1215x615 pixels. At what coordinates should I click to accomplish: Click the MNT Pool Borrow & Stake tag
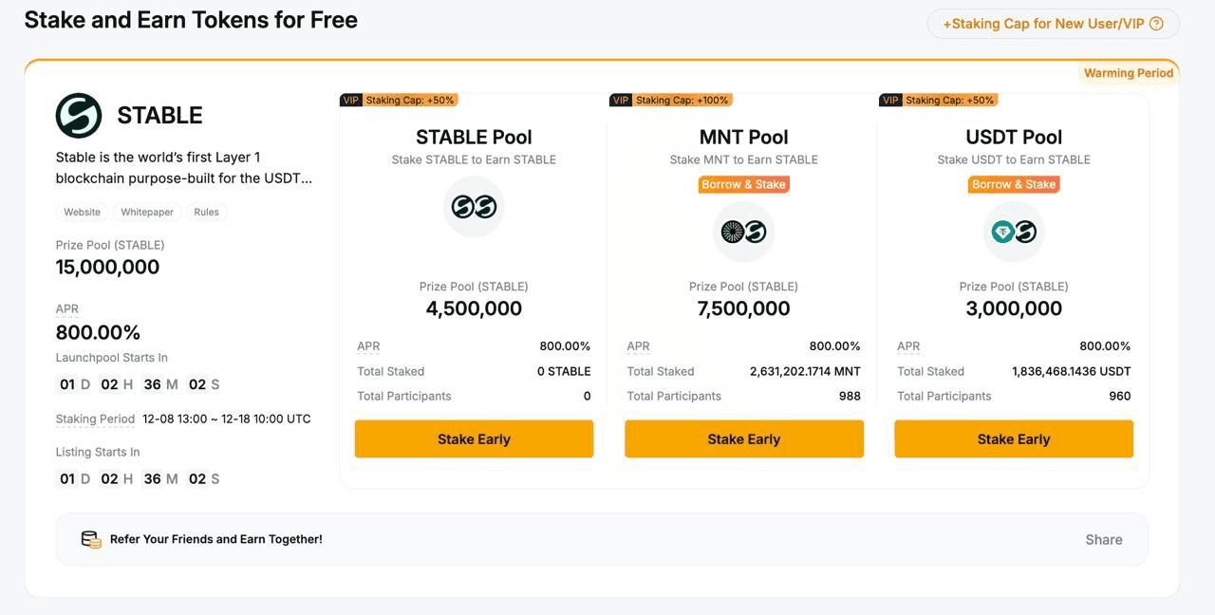(x=743, y=184)
